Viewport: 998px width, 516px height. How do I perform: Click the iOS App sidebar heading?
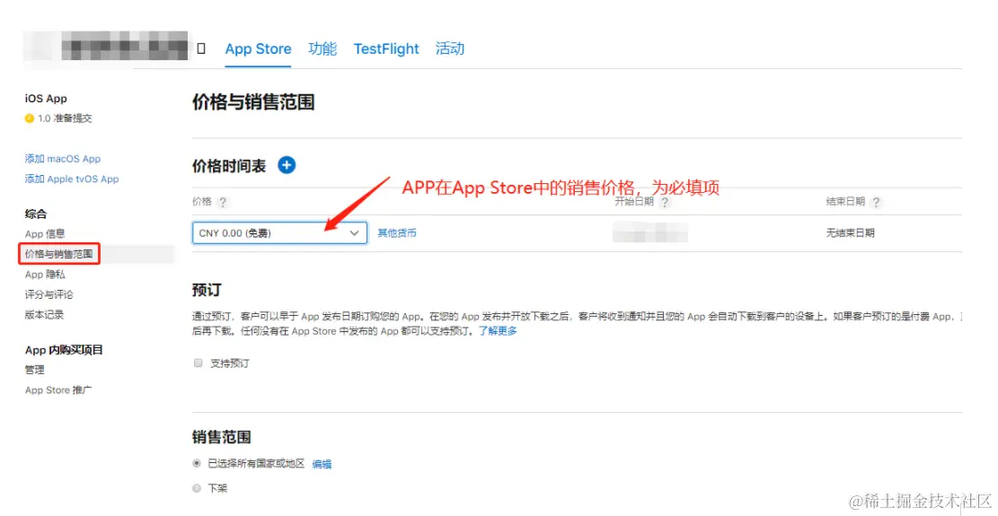click(46, 99)
